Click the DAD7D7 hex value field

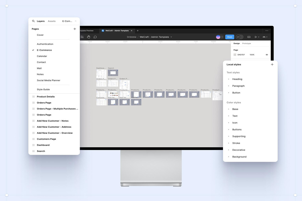pos(241,55)
